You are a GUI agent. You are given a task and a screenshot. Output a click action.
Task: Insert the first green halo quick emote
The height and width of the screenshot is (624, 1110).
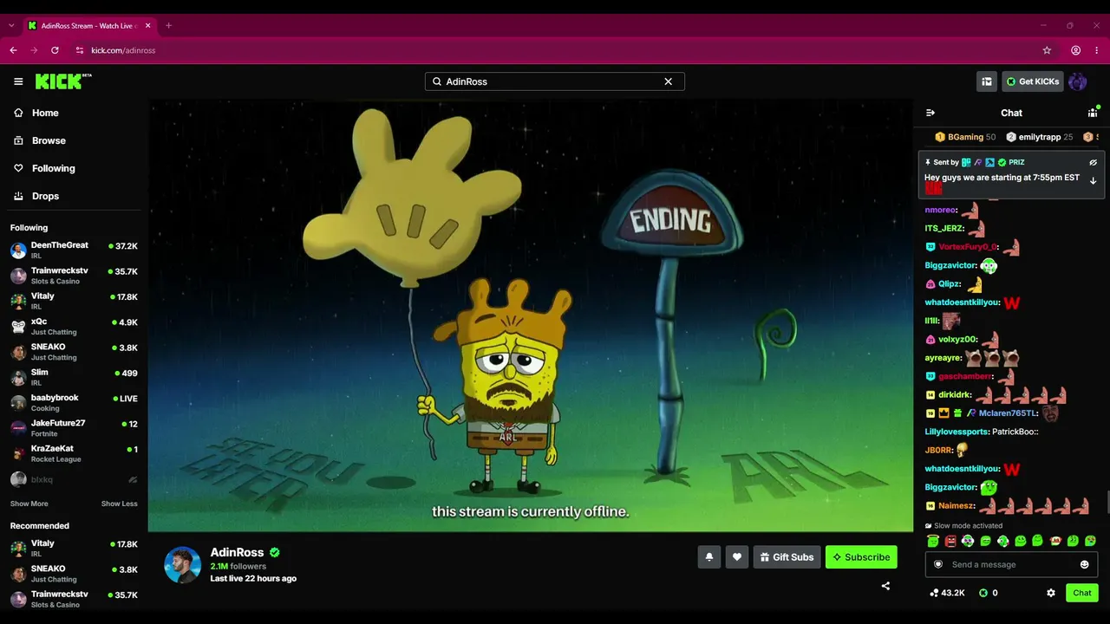933,541
